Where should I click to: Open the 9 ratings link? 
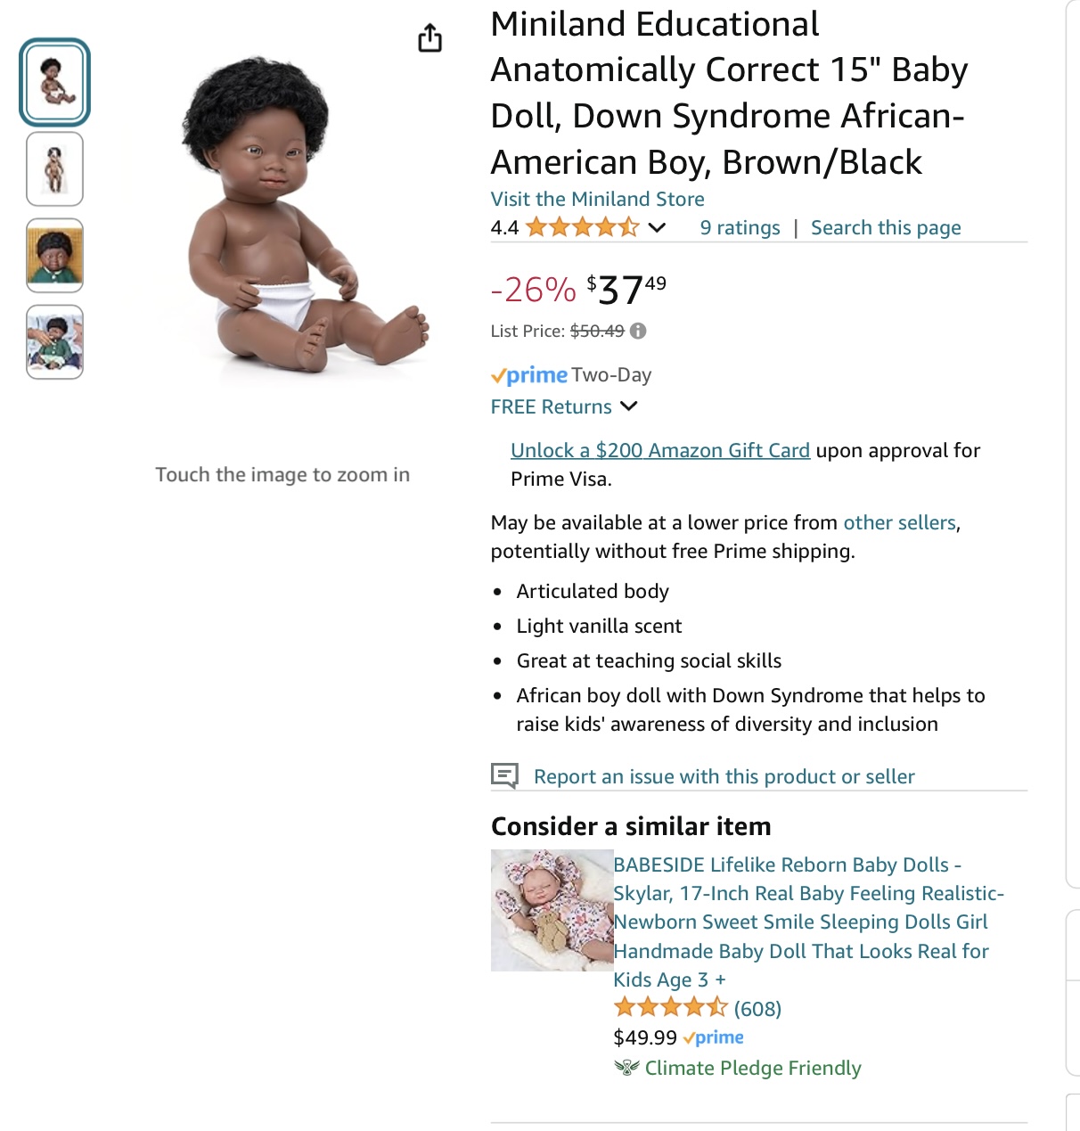click(x=740, y=227)
